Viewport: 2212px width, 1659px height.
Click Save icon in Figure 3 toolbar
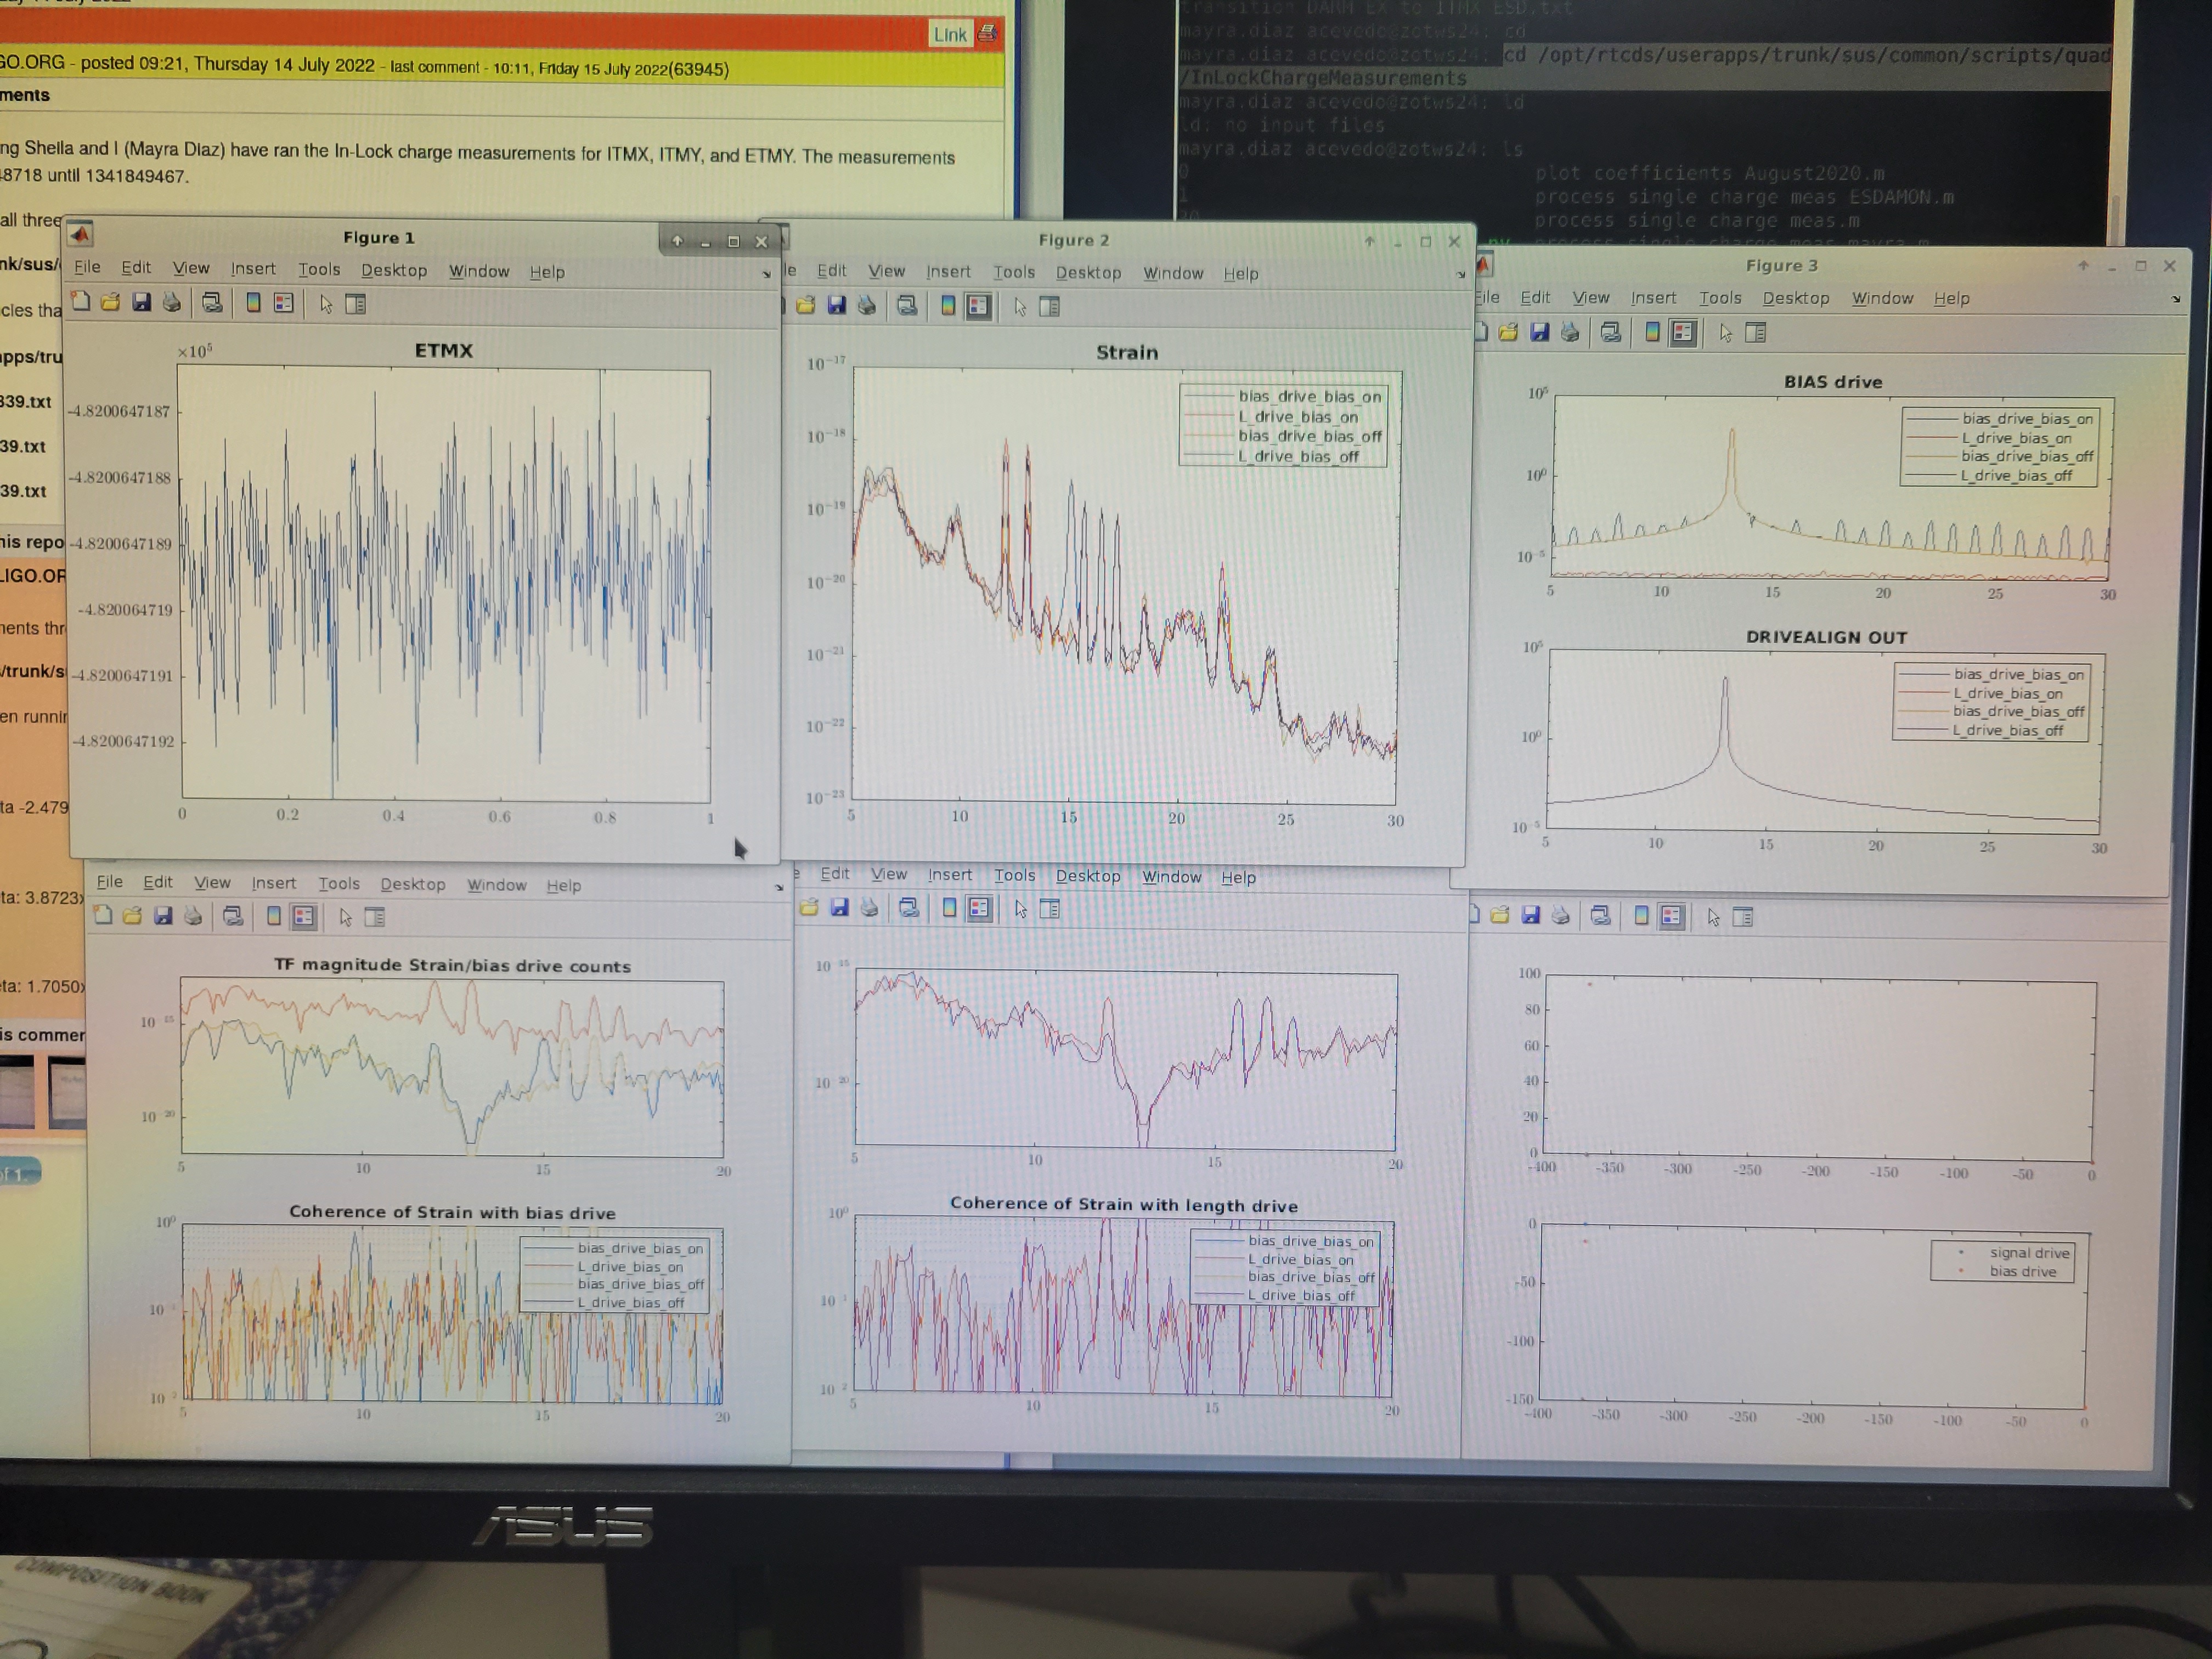(x=1539, y=332)
